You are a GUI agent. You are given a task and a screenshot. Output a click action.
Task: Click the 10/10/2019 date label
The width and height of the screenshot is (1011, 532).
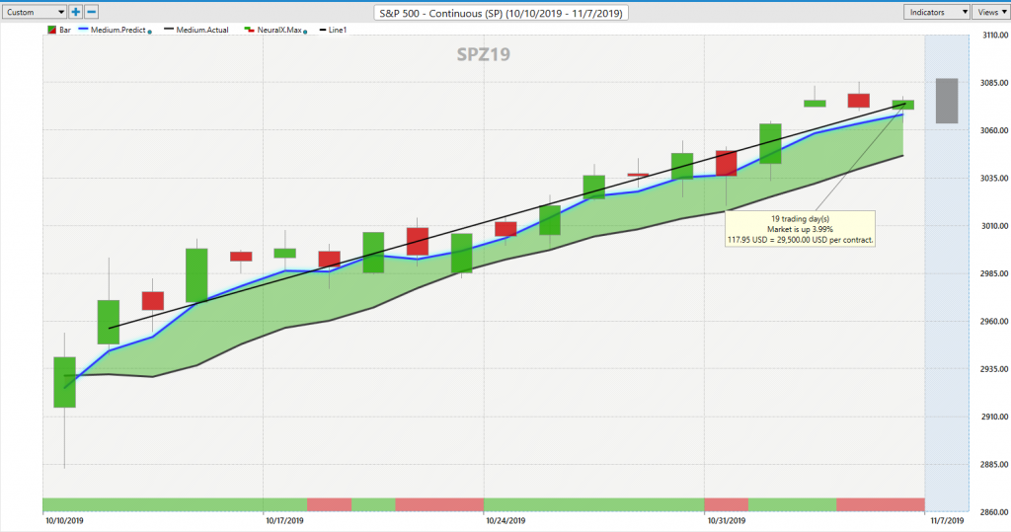point(64,520)
